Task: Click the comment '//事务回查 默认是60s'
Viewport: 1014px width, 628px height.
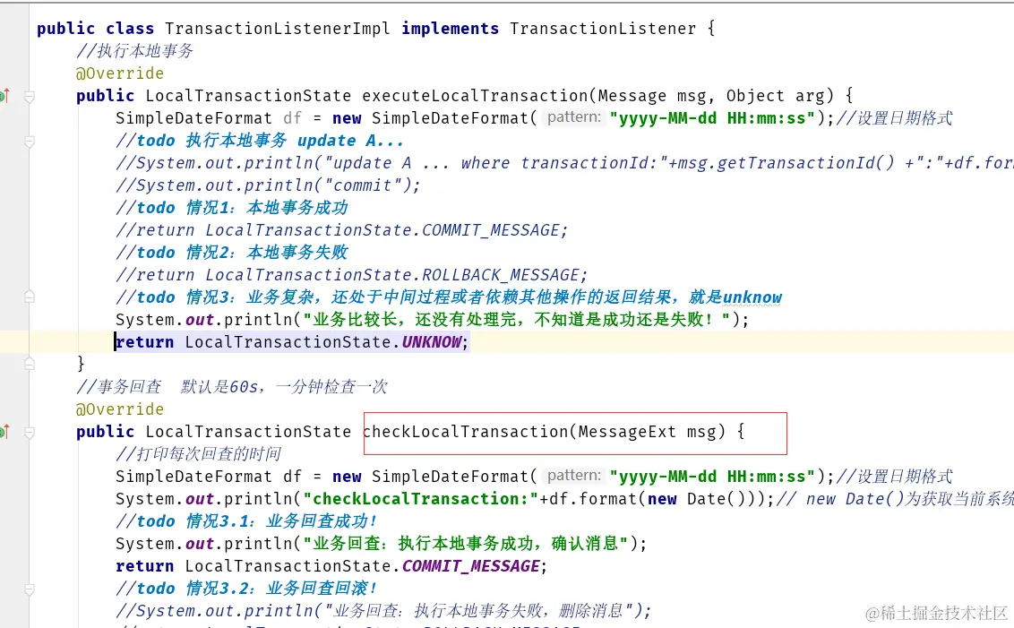Action: pyautogui.click(x=231, y=387)
